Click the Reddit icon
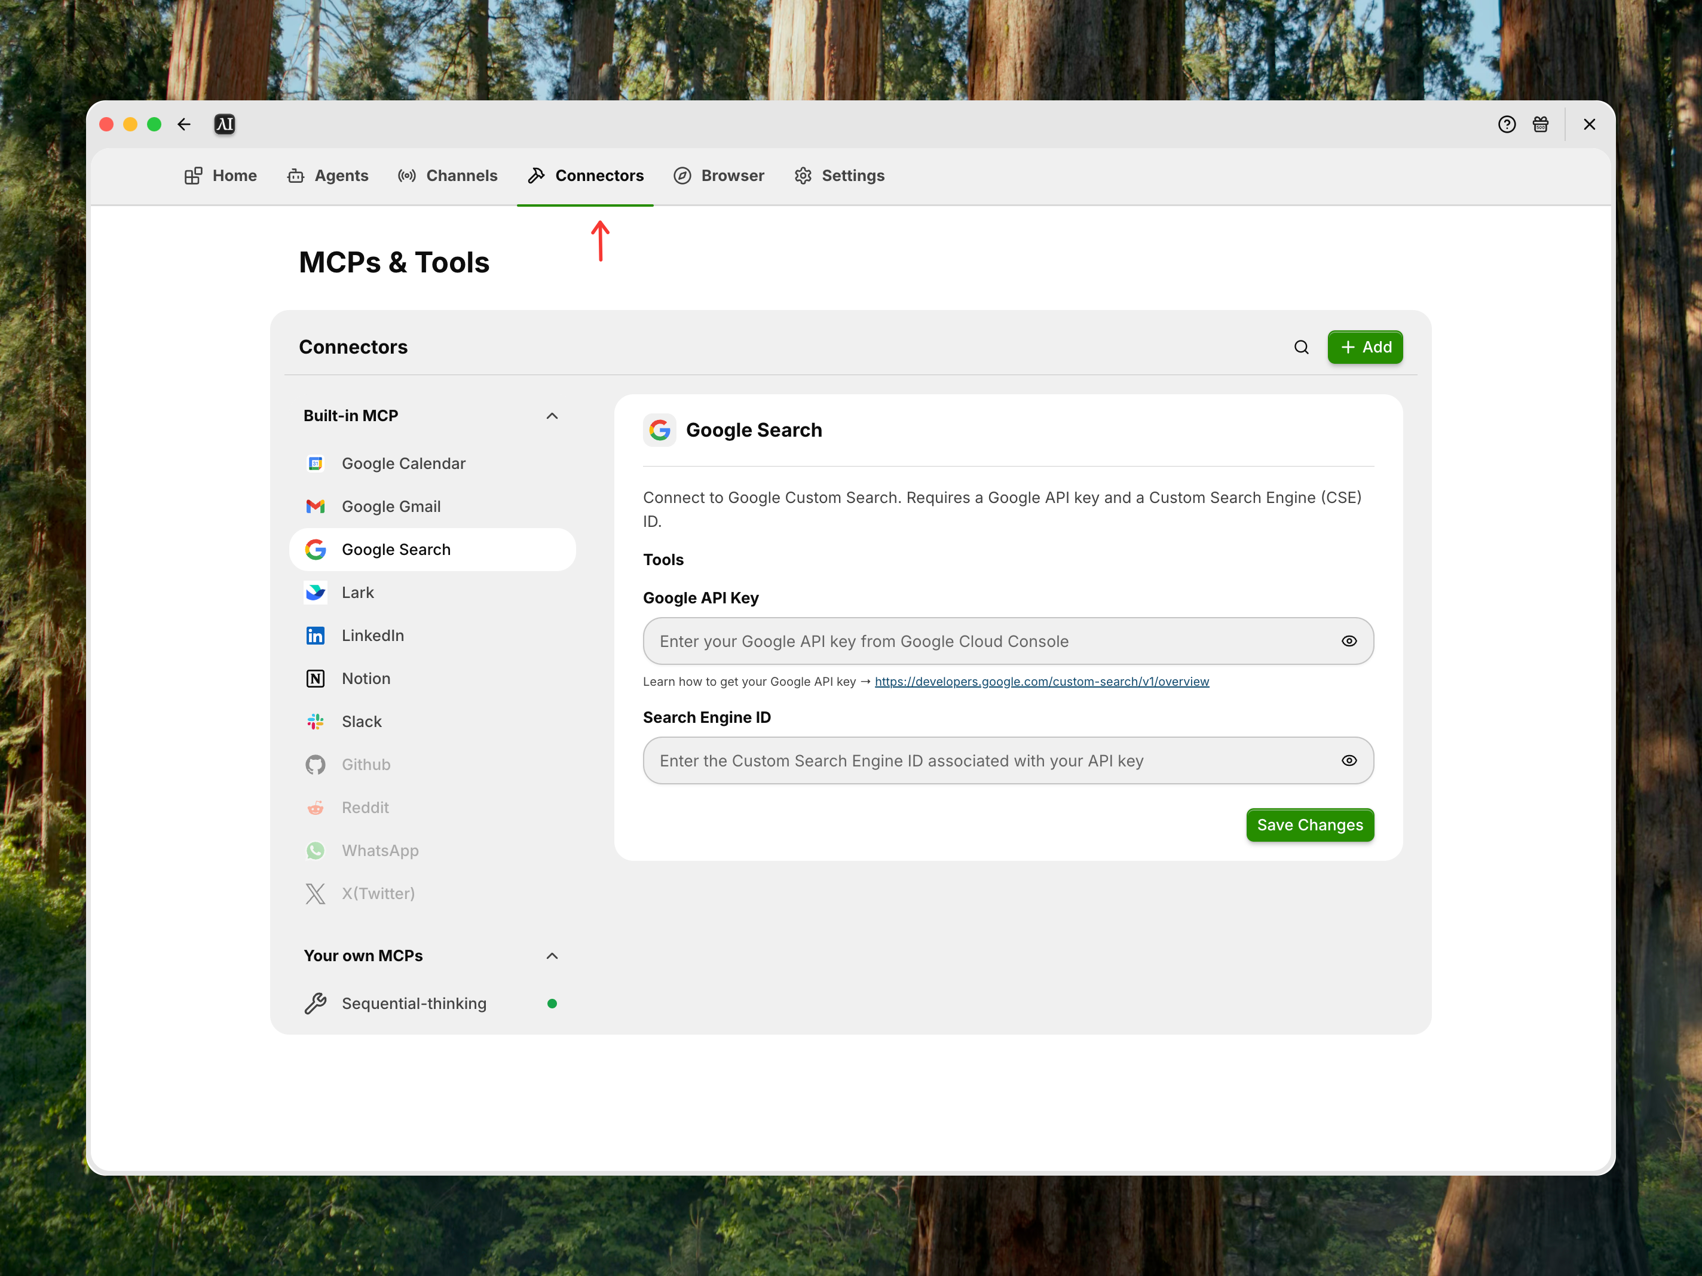 [316, 808]
